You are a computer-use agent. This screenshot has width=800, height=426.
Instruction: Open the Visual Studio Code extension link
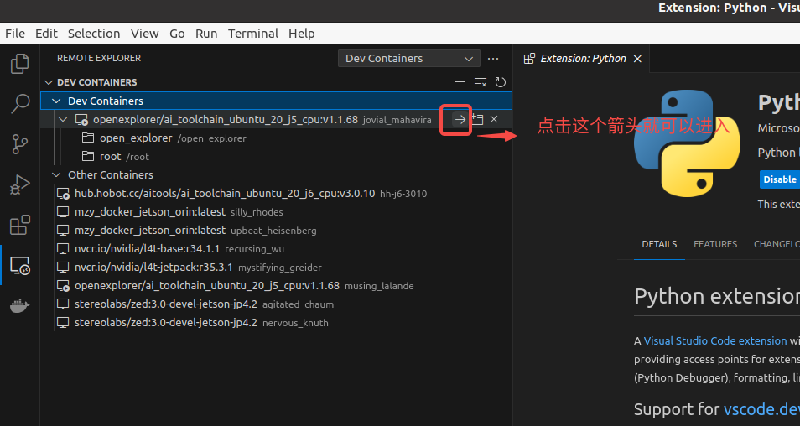click(715, 340)
